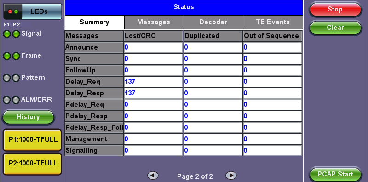
Task: Click the P1 Pattern LED indicator
Action: (7, 78)
